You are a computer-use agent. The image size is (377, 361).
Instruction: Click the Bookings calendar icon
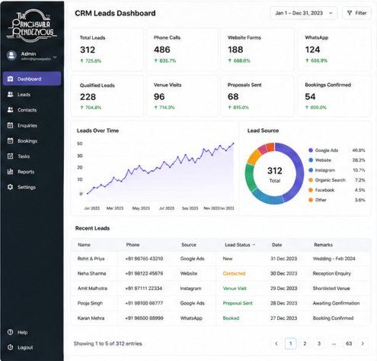(x=10, y=140)
